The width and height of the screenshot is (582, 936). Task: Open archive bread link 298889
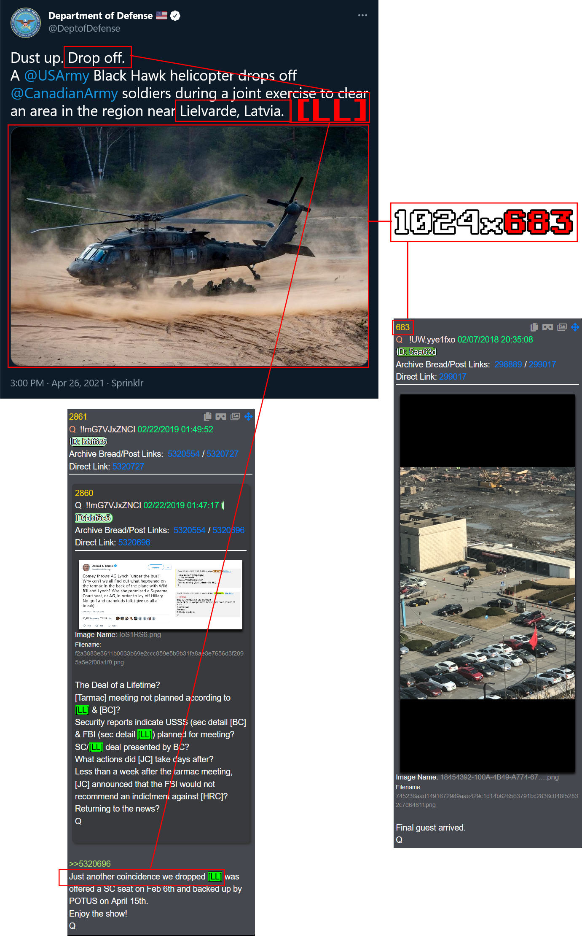pos(508,364)
